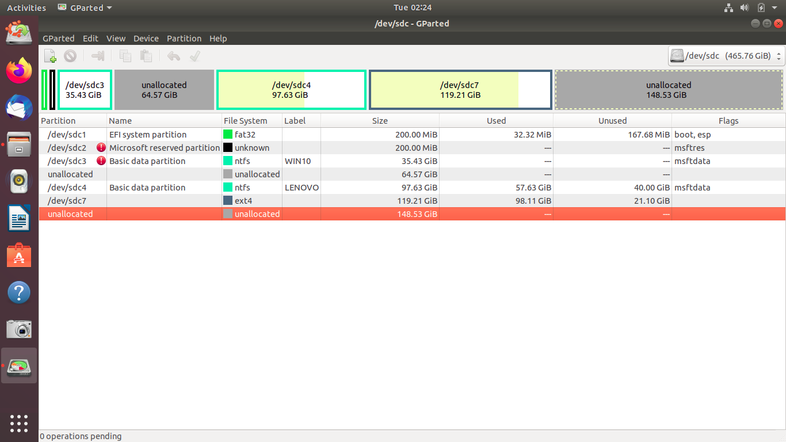Screen dimensions: 786x442
Task: Select the small green sdc1 block in disk map
Action: point(44,90)
